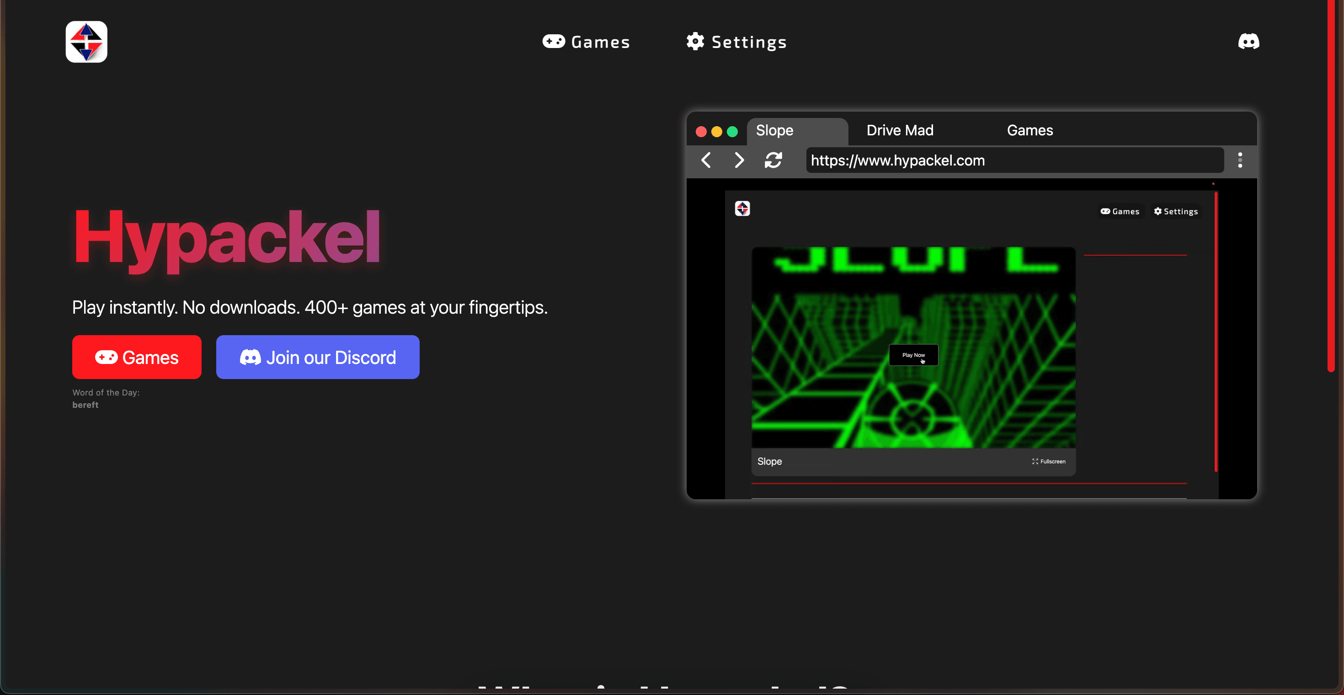Click the Discord icon inside Join our Discord button

click(251, 357)
